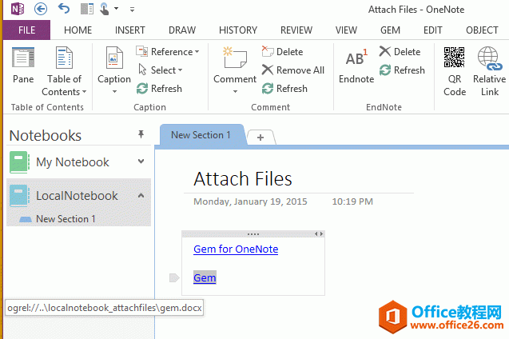Image resolution: width=509 pixels, height=339 pixels.
Task: Click the note container top handle
Action: pyautogui.click(x=253, y=234)
